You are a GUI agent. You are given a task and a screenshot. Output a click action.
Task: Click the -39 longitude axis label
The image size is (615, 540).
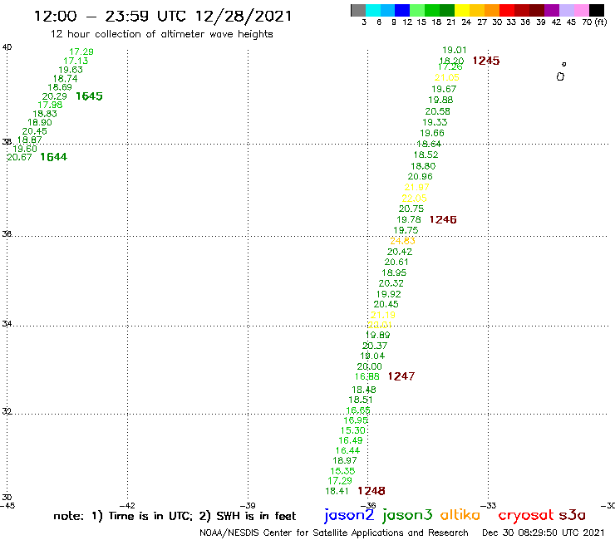click(x=248, y=506)
